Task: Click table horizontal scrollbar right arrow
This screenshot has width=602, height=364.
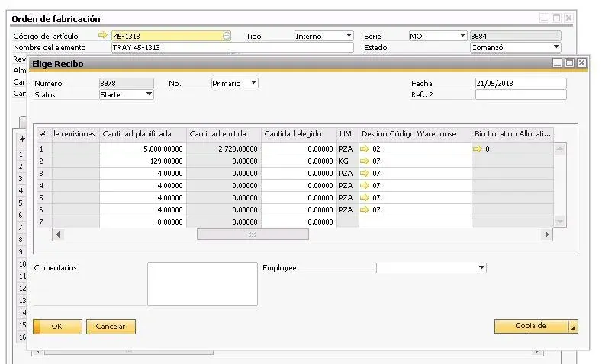Action: pos(547,235)
